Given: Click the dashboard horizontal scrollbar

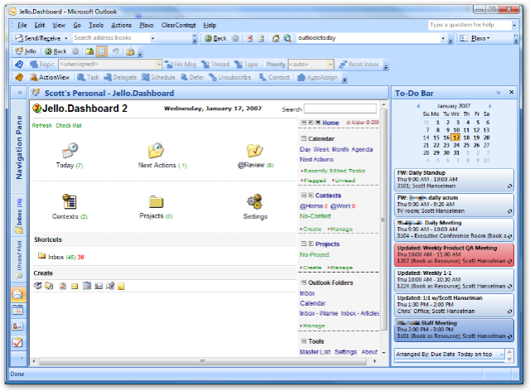Looking at the screenshot, I should tap(204, 361).
